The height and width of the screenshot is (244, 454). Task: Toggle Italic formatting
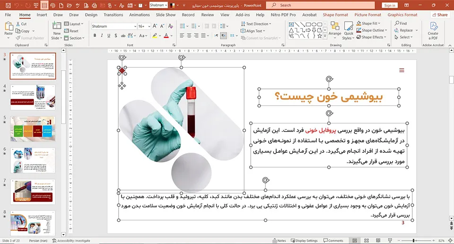click(102, 35)
